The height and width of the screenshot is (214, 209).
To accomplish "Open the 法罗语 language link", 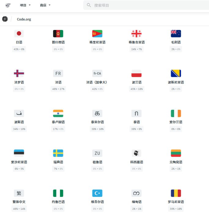I will point(19,82).
